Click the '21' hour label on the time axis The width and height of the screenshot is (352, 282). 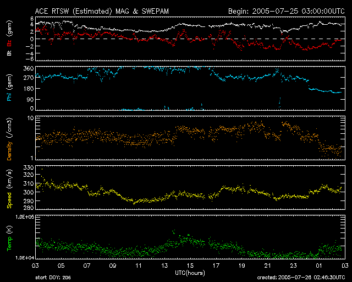[268, 266]
